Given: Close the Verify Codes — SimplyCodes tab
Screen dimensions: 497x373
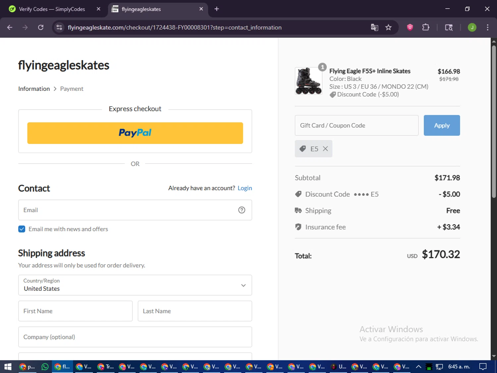Looking at the screenshot, I should [98, 9].
